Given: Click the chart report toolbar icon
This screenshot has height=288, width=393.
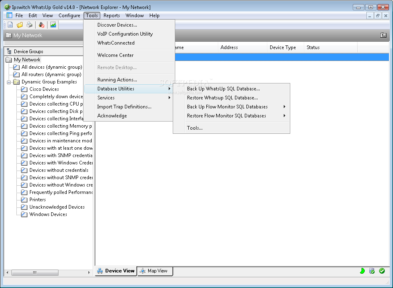Looking at the screenshot, I should [x=53, y=25].
